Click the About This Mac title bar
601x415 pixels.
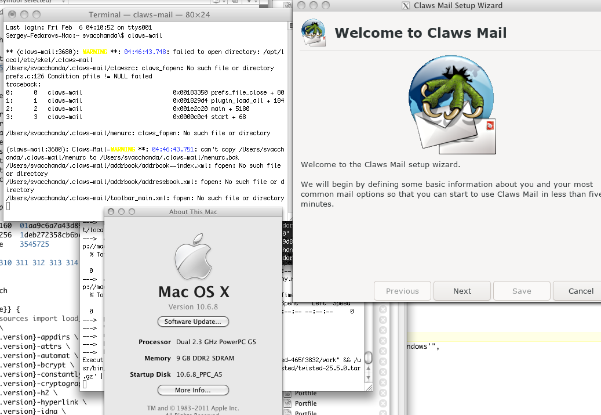pyautogui.click(x=193, y=211)
